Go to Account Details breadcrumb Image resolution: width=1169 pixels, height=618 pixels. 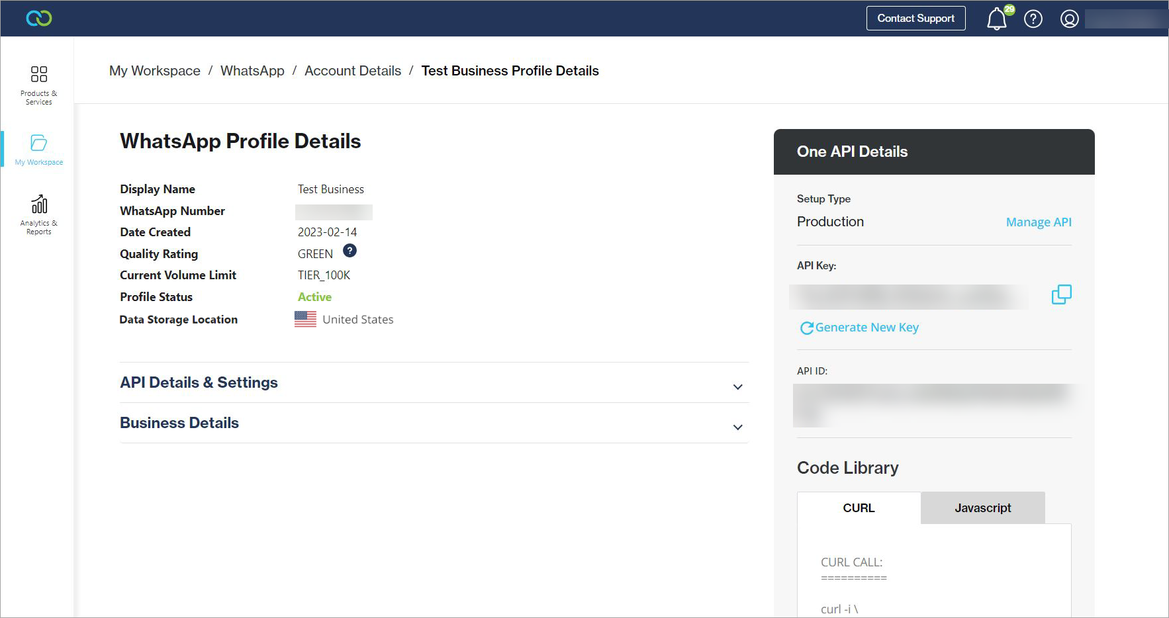click(x=352, y=71)
